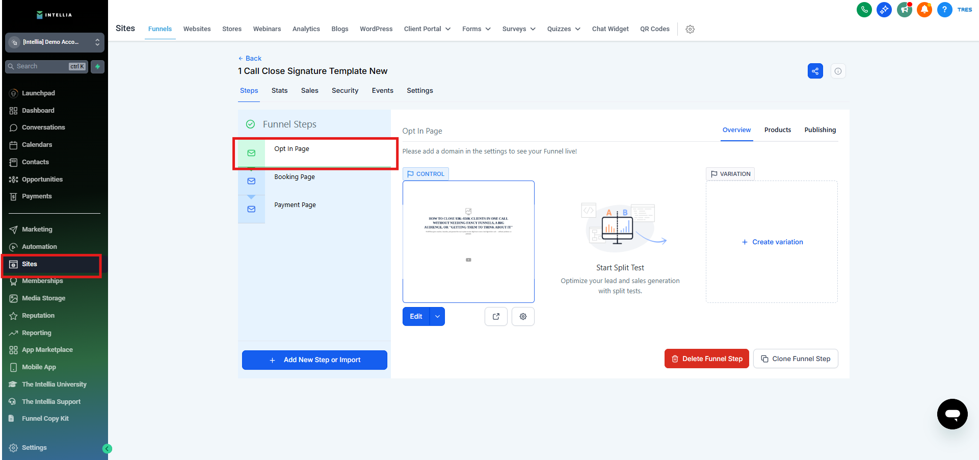The width and height of the screenshot is (979, 460).
Task: Click the step settings gear below preview
Action: (523, 316)
